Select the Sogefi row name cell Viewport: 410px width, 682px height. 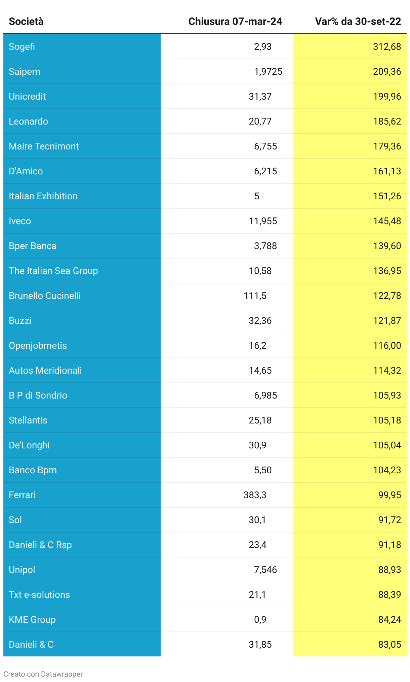point(22,46)
